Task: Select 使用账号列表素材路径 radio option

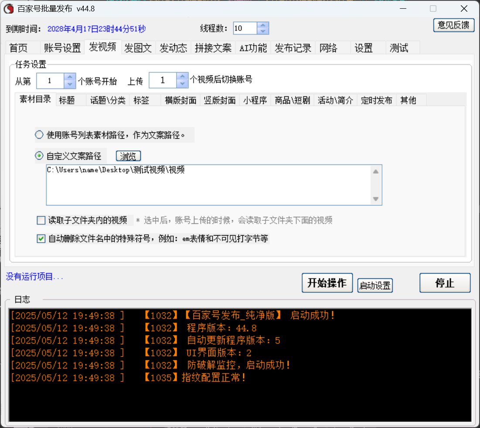Action: coord(39,135)
